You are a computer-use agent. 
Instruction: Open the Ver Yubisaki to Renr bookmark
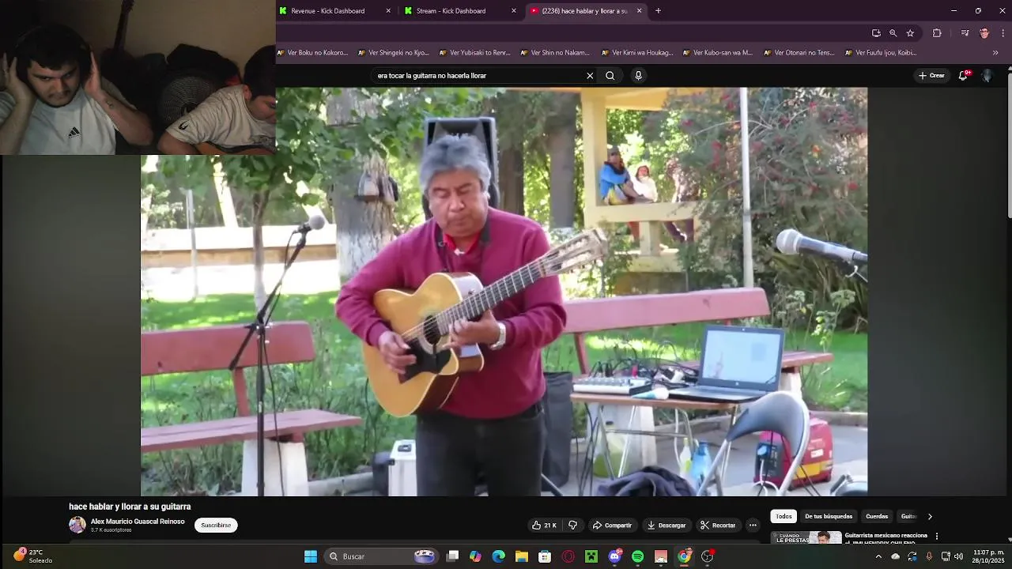(x=475, y=53)
